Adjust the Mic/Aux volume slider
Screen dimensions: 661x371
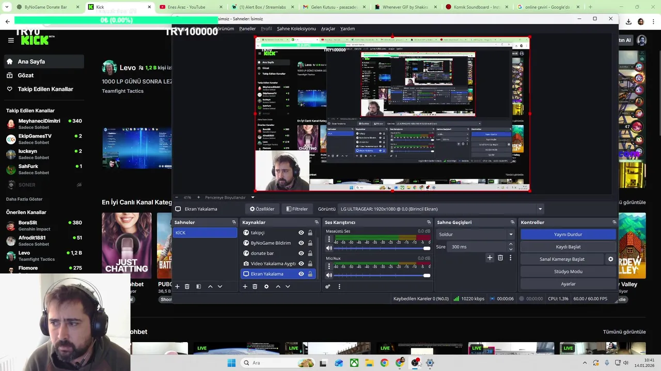[382, 275]
